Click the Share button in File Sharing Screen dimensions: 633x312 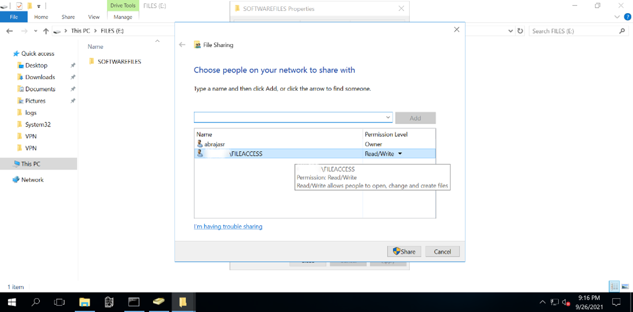click(x=404, y=252)
